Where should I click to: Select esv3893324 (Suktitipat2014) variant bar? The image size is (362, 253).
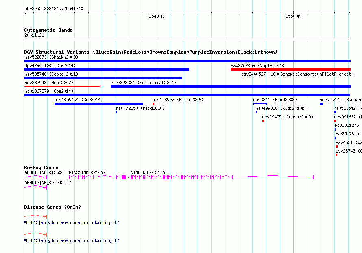[230, 87]
